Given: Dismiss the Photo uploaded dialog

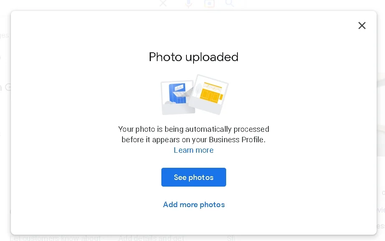Looking at the screenshot, I should point(362,26).
